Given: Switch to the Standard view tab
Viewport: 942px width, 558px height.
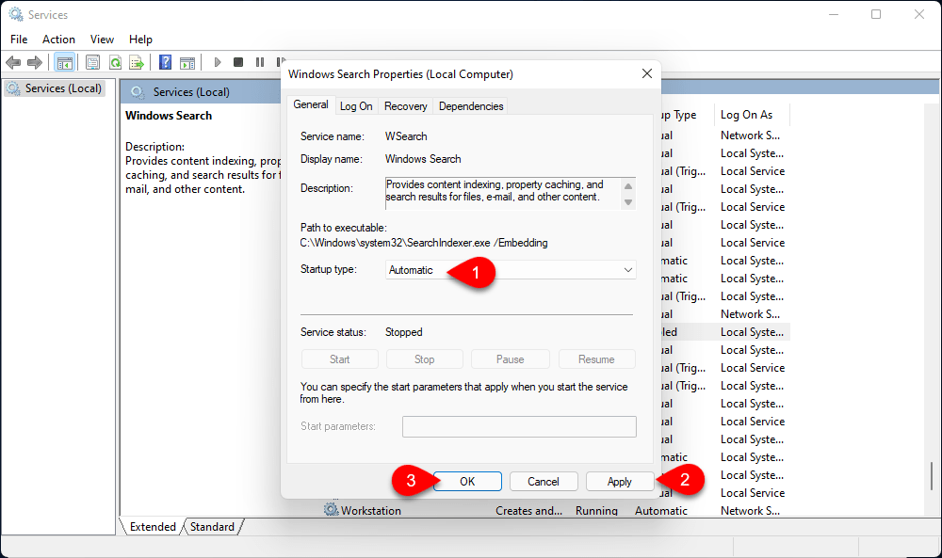Looking at the screenshot, I should pyautogui.click(x=212, y=527).
